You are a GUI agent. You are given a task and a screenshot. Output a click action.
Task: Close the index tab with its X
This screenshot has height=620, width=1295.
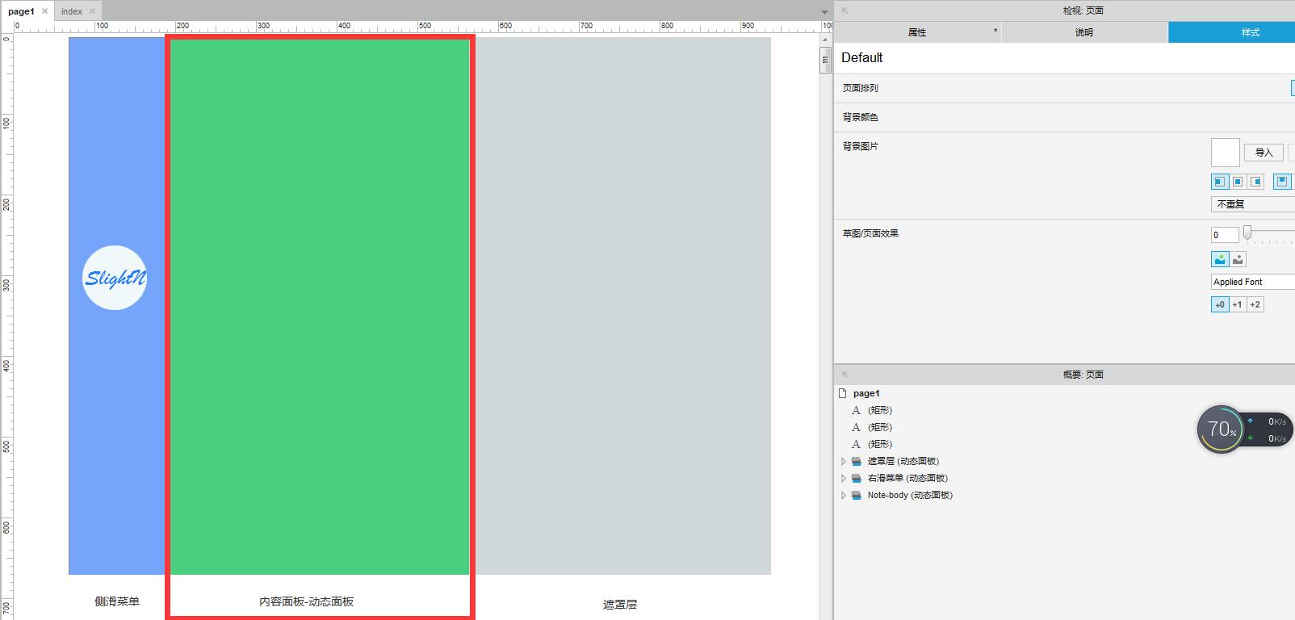click(x=92, y=11)
